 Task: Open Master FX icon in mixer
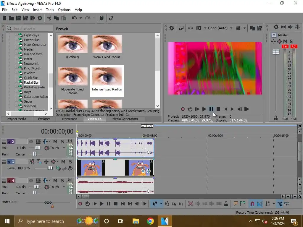pyautogui.click(x=273, y=41)
